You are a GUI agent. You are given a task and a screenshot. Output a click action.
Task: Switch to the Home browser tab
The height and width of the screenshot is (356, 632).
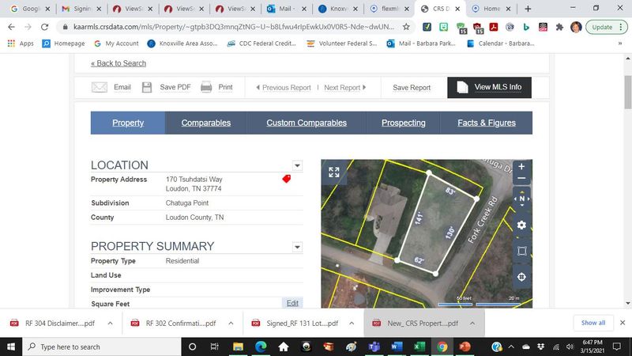(x=491, y=9)
